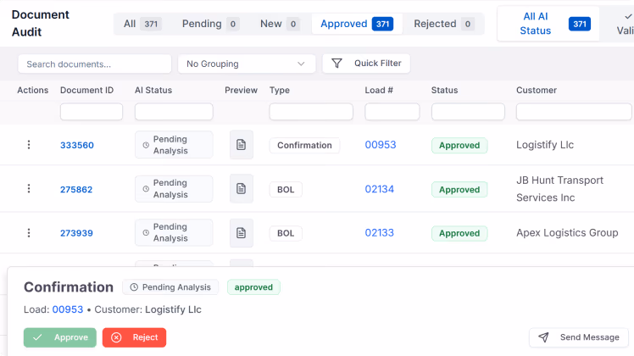Preview document 275862 file icon
Image resolution: width=634 pixels, height=356 pixels.
242,188
